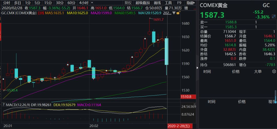Viewport: 277px width, 129px height.
Task: Click the 1691.7 high price marker
Action: point(159,19)
